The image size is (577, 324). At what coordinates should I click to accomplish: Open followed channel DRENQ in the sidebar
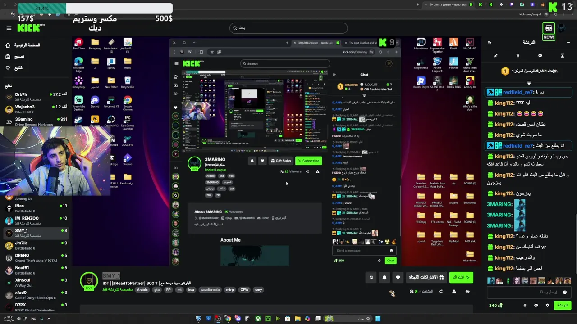(36, 258)
